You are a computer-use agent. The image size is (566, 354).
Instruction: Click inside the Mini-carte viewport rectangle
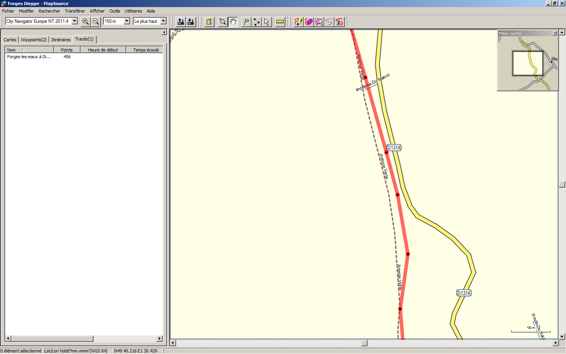[528, 63]
